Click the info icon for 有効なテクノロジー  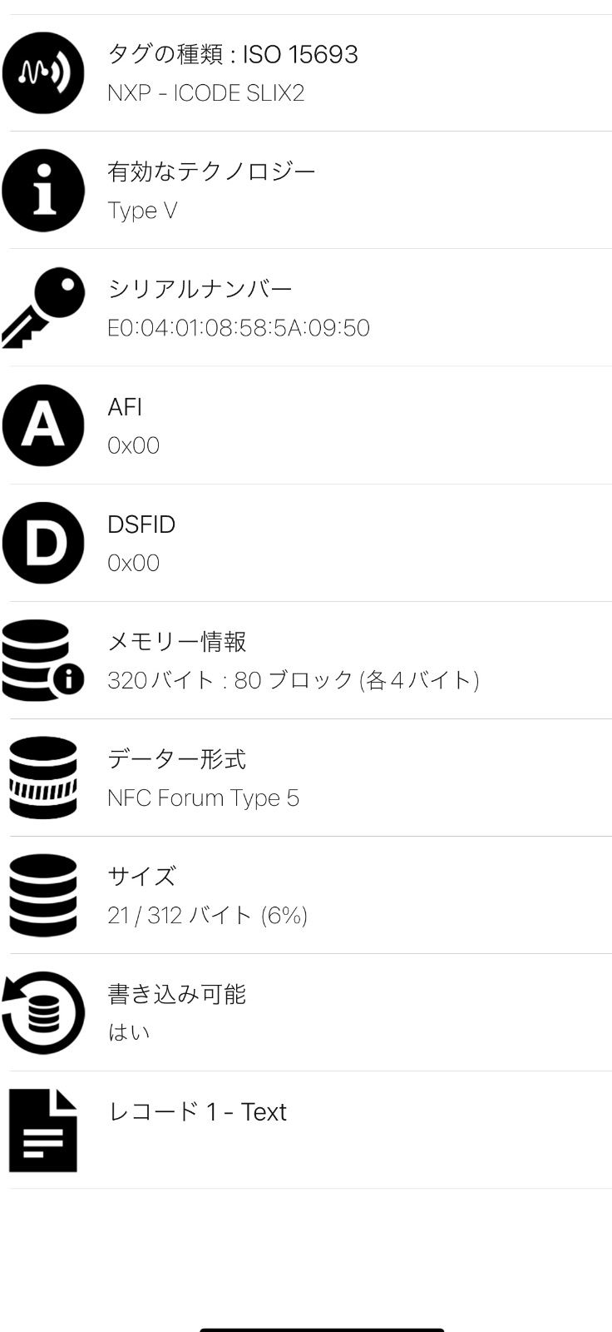pos(43,190)
